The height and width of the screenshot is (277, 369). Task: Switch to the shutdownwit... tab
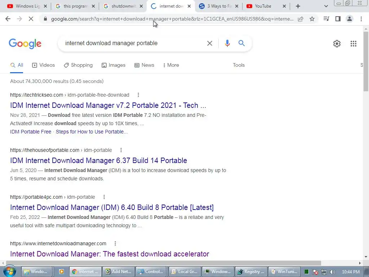[122, 6]
